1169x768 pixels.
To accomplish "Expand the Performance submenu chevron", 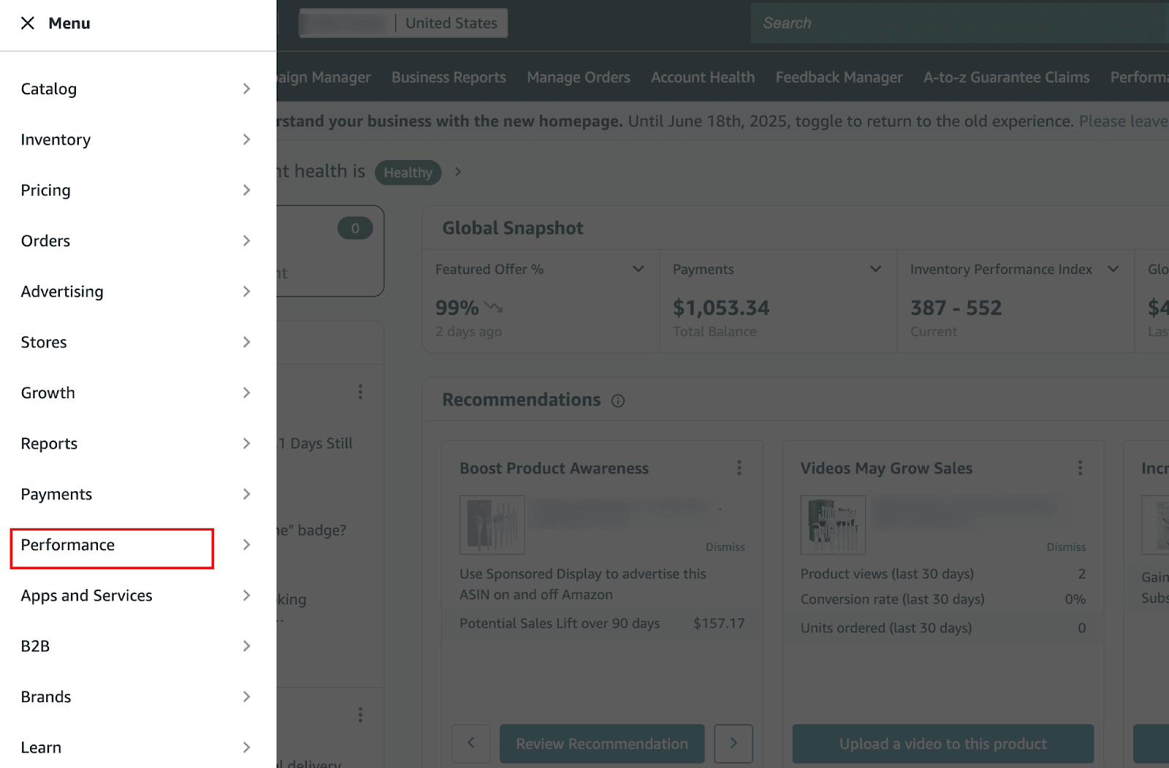I will 247,545.
